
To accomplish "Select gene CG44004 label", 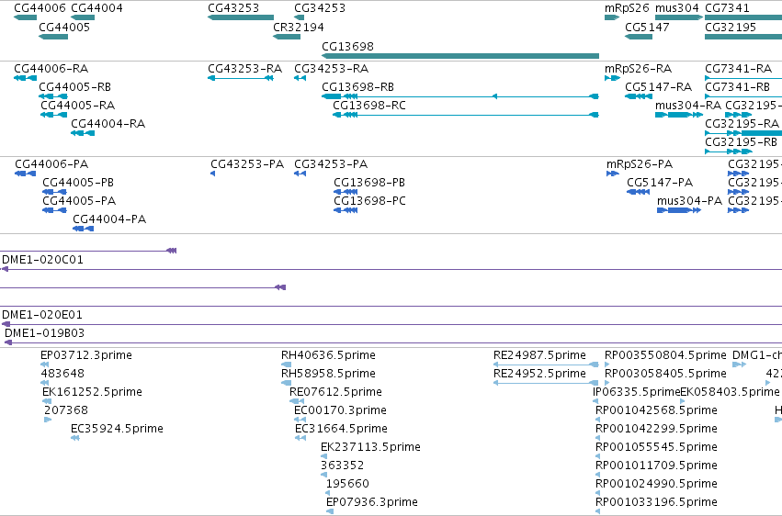I will coord(96,8).
